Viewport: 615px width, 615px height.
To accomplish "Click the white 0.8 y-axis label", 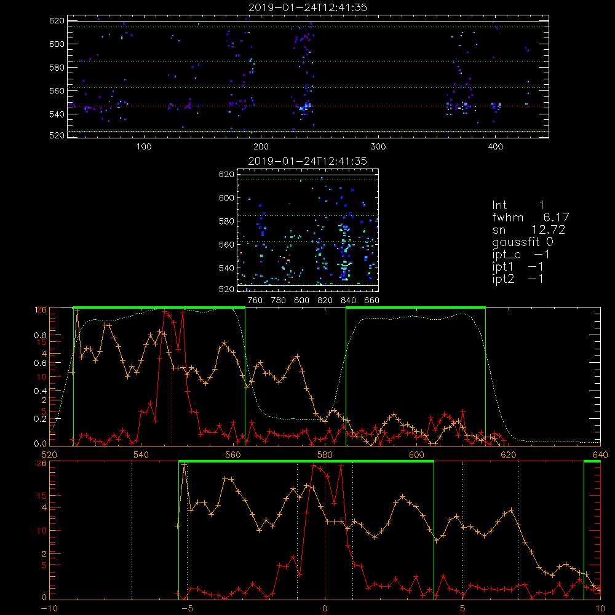I will [40, 335].
